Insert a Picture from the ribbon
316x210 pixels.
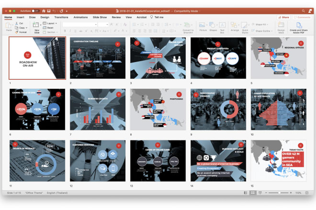(x=203, y=27)
